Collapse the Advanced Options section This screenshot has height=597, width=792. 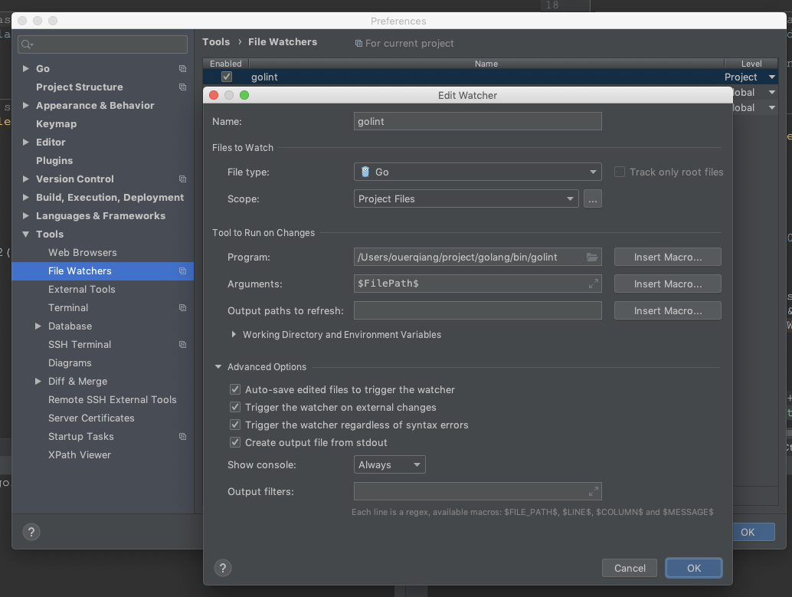pyautogui.click(x=218, y=367)
